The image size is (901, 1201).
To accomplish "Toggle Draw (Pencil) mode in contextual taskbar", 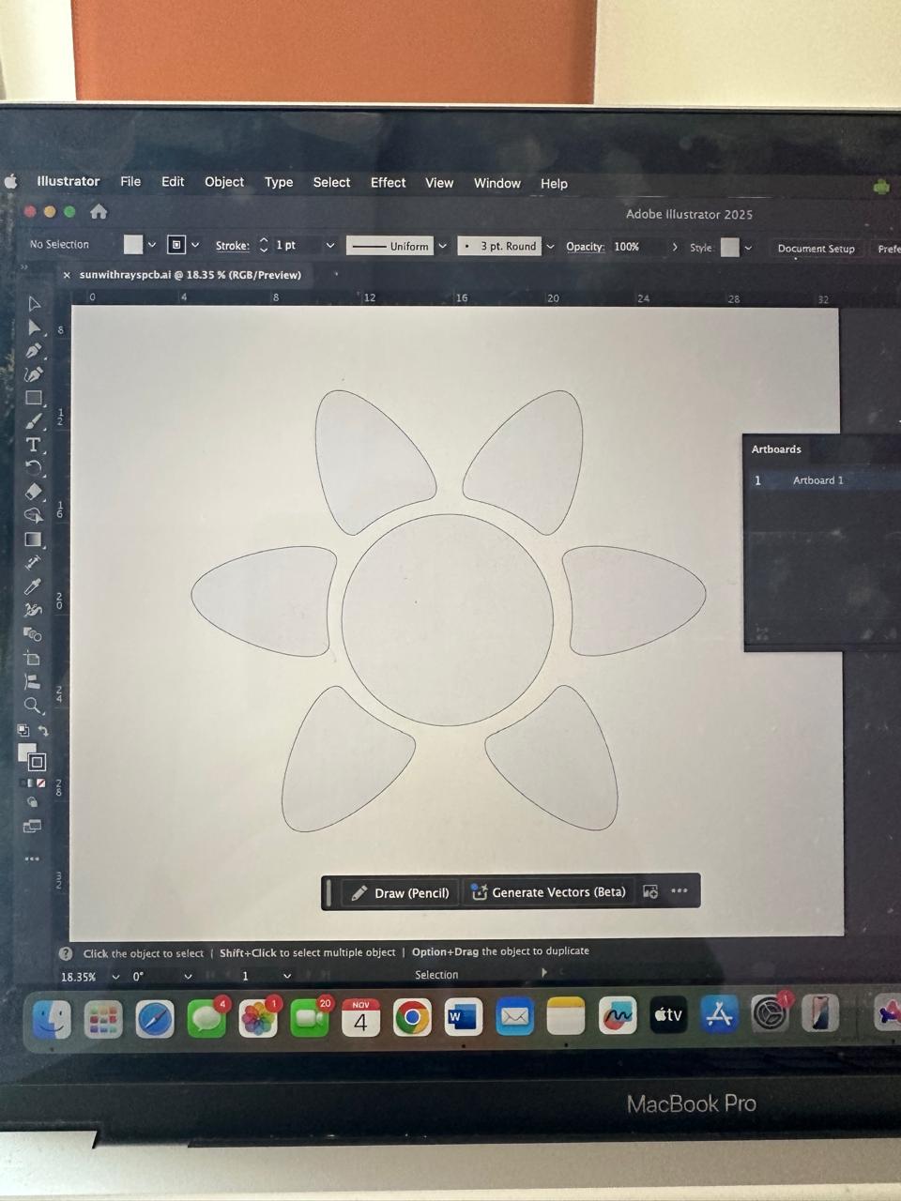I will pos(401,892).
